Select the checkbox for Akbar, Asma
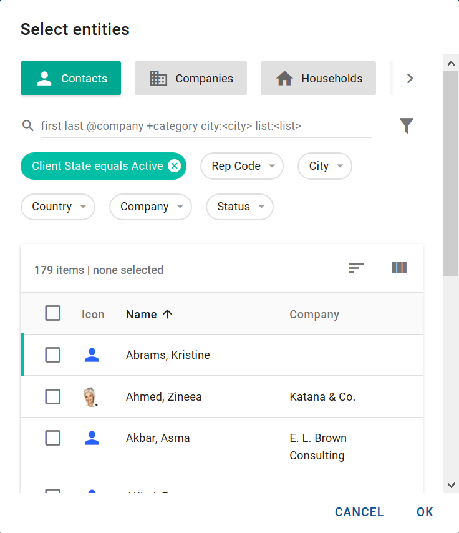The image size is (459, 533). [x=53, y=438]
